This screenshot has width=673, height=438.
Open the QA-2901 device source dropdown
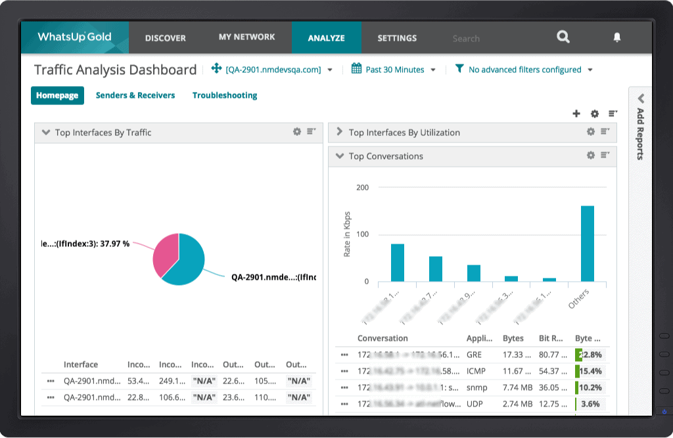272,70
